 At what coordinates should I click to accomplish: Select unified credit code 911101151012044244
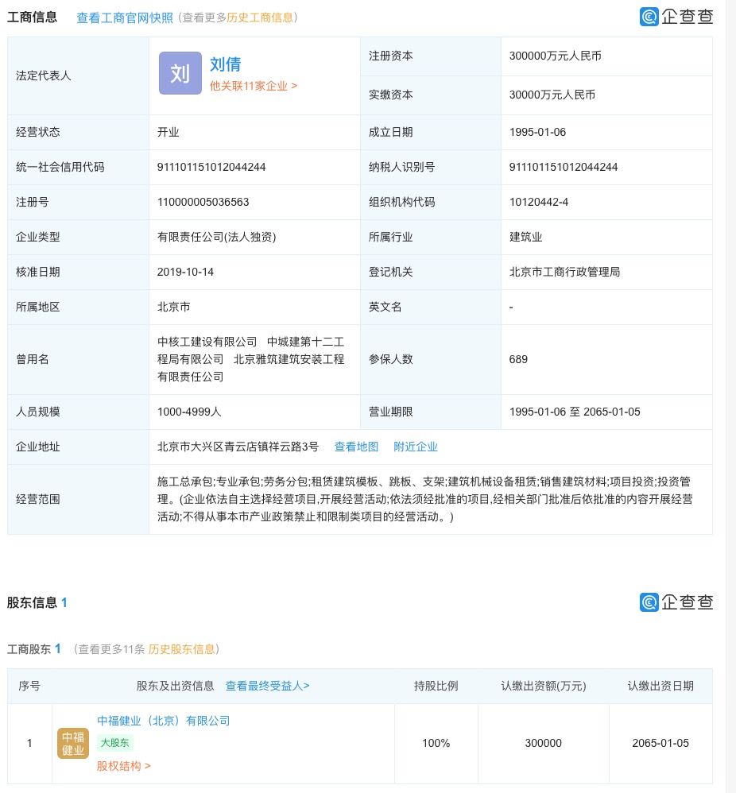coord(211,167)
